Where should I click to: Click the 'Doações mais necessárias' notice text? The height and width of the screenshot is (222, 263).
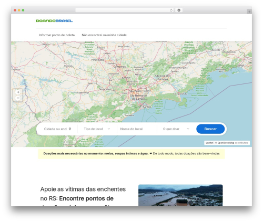click(131, 154)
